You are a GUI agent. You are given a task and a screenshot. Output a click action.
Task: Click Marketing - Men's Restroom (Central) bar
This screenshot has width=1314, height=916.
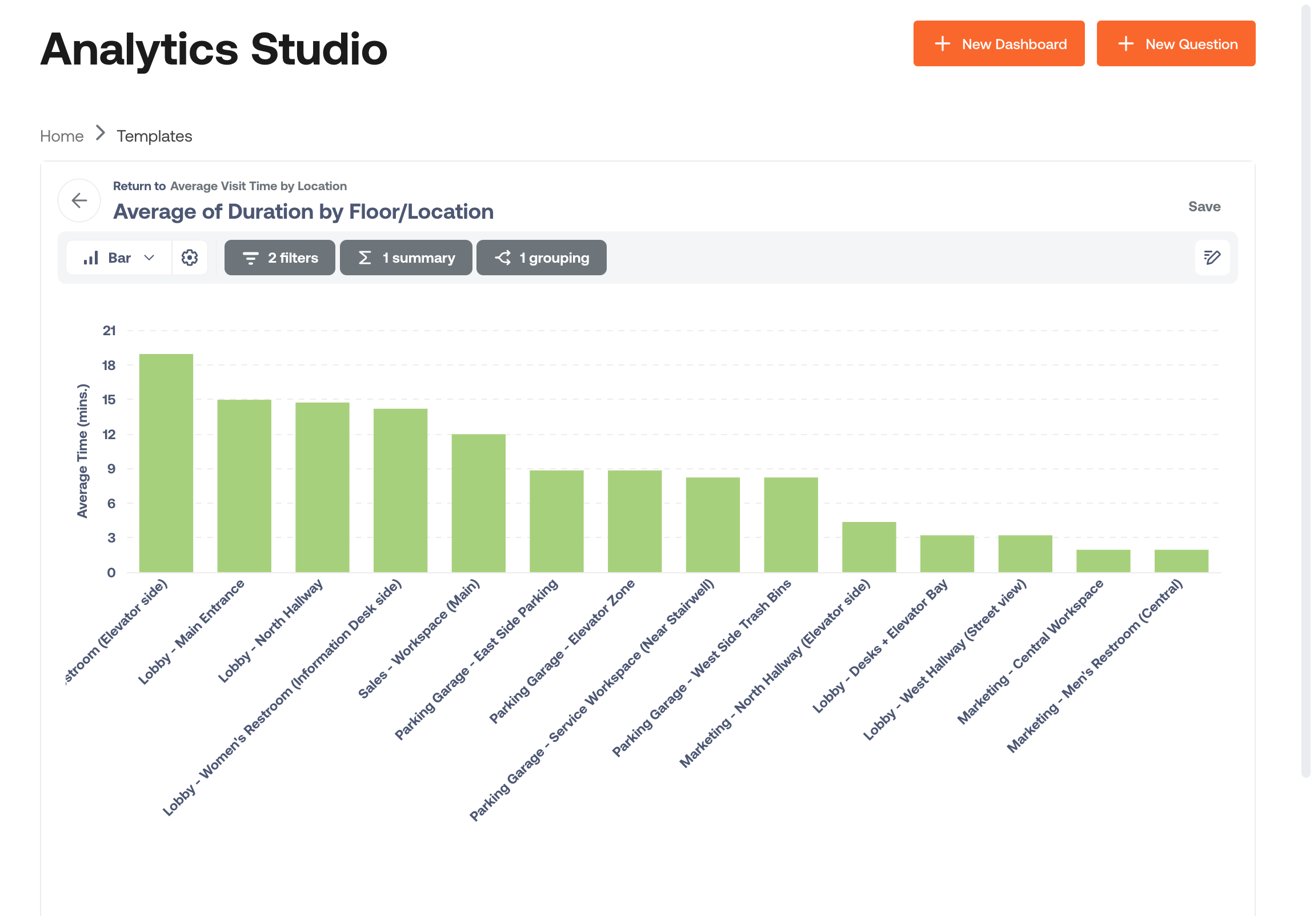(x=1182, y=561)
